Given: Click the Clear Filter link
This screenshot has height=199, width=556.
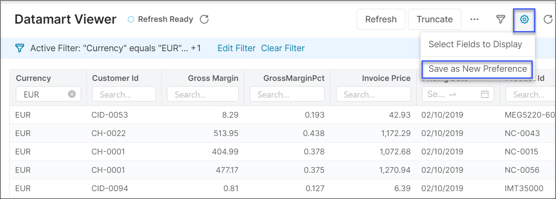Looking at the screenshot, I should pyautogui.click(x=283, y=48).
